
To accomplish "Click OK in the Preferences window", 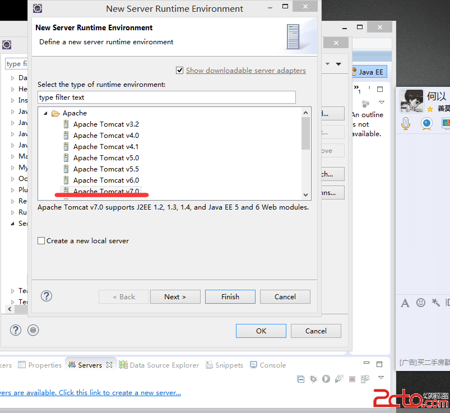I will point(261,331).
